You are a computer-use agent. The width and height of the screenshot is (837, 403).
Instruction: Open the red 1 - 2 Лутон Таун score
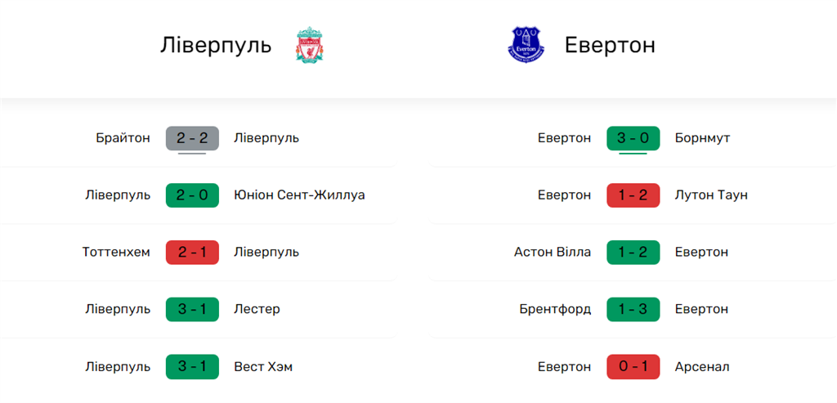633,195
